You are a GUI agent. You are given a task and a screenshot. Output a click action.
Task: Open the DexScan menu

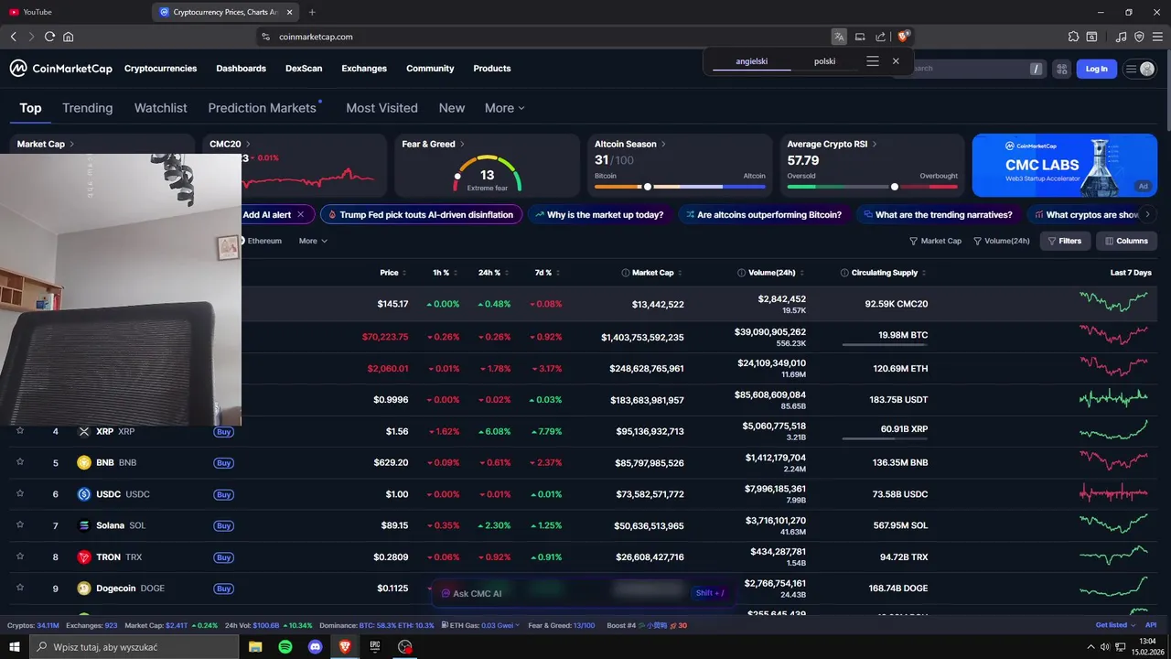tap(304, 69)
